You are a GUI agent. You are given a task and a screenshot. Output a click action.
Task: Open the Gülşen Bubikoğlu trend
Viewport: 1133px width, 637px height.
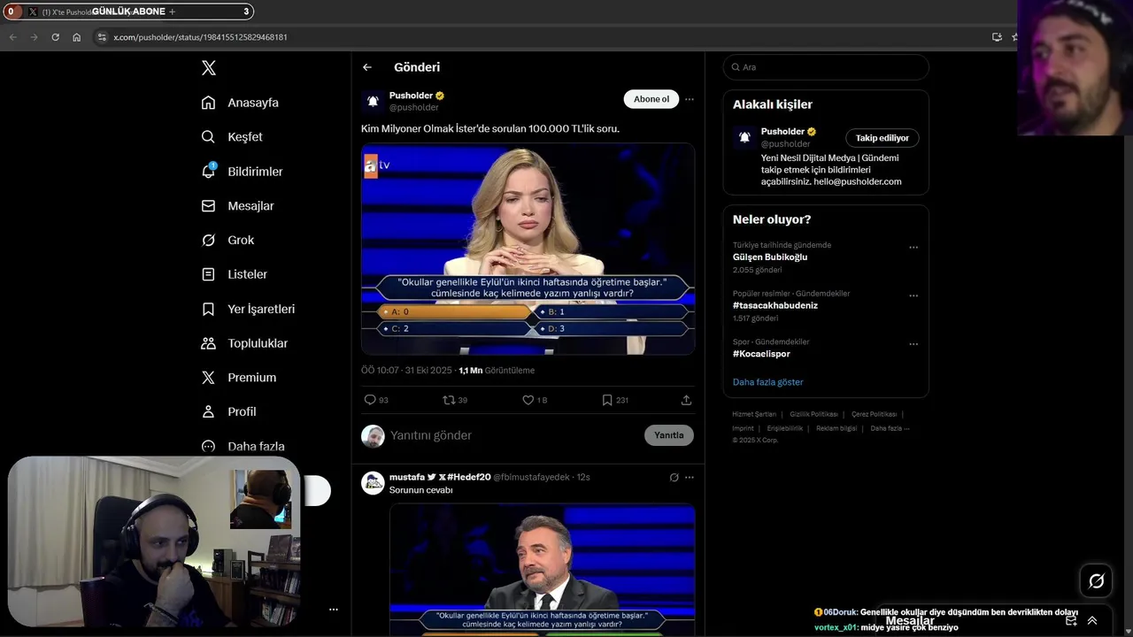[x=770, y=257]
